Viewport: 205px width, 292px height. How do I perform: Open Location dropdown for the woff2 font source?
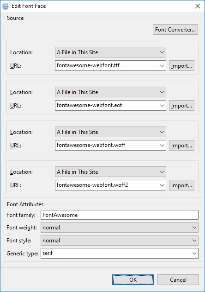pyautogui.click(x=110, y=171)
